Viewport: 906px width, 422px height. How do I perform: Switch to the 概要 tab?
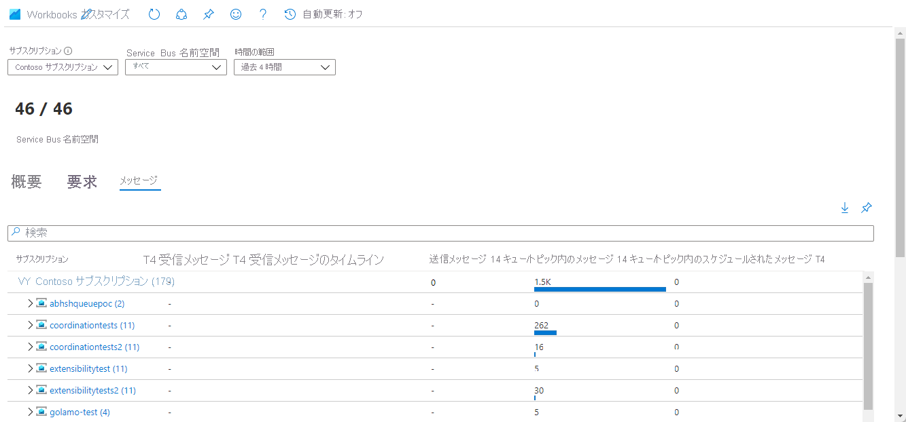27,182
